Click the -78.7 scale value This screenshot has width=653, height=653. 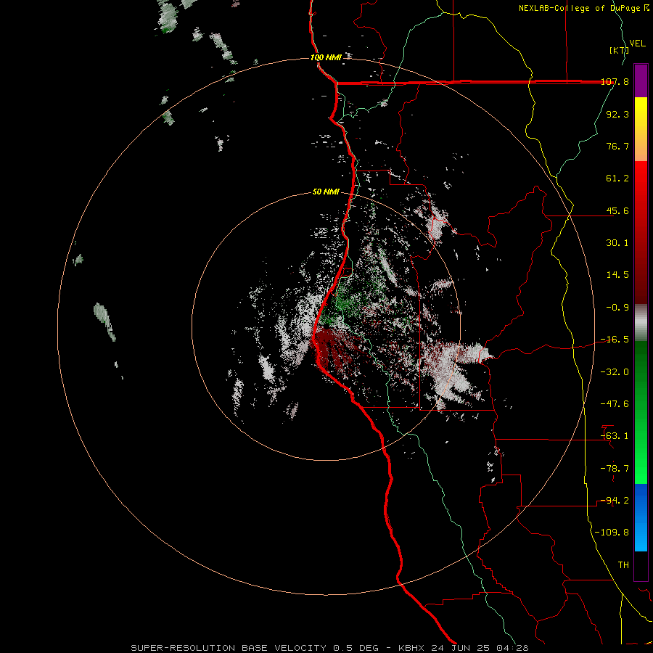click(615, 469)
